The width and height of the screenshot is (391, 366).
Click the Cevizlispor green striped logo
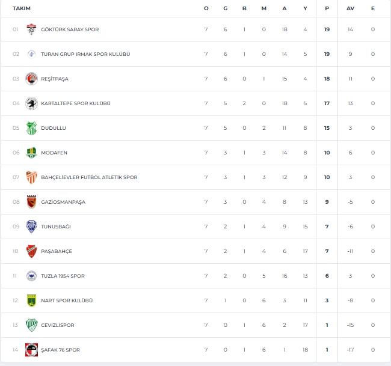tap(31, 325)
